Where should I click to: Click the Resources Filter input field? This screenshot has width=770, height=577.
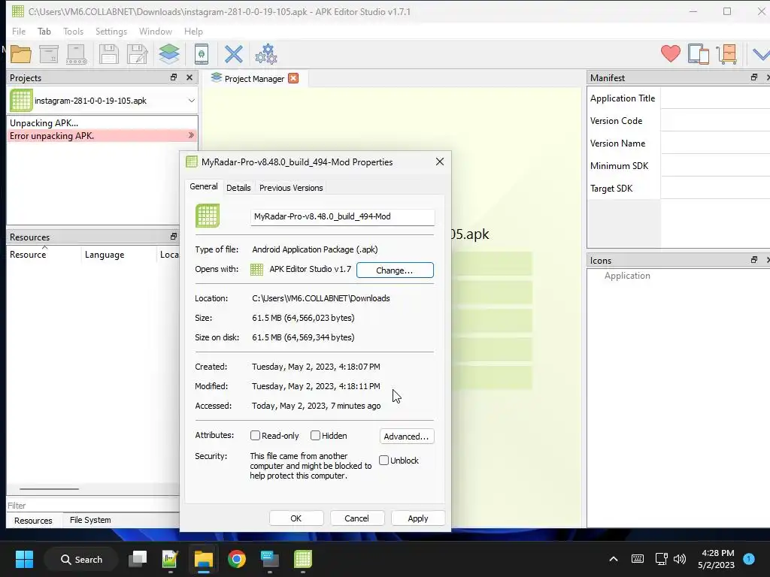[x=92, y=506]
